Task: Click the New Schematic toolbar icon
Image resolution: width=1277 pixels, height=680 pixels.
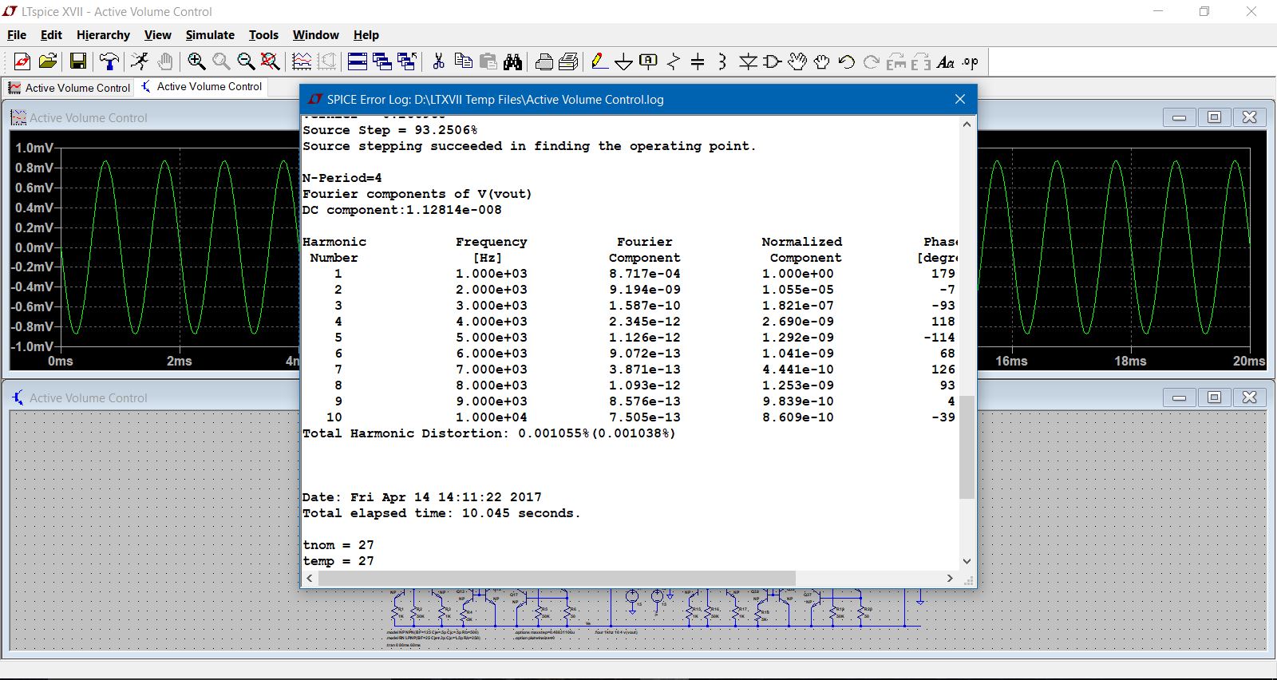Action: coord(22,61)
